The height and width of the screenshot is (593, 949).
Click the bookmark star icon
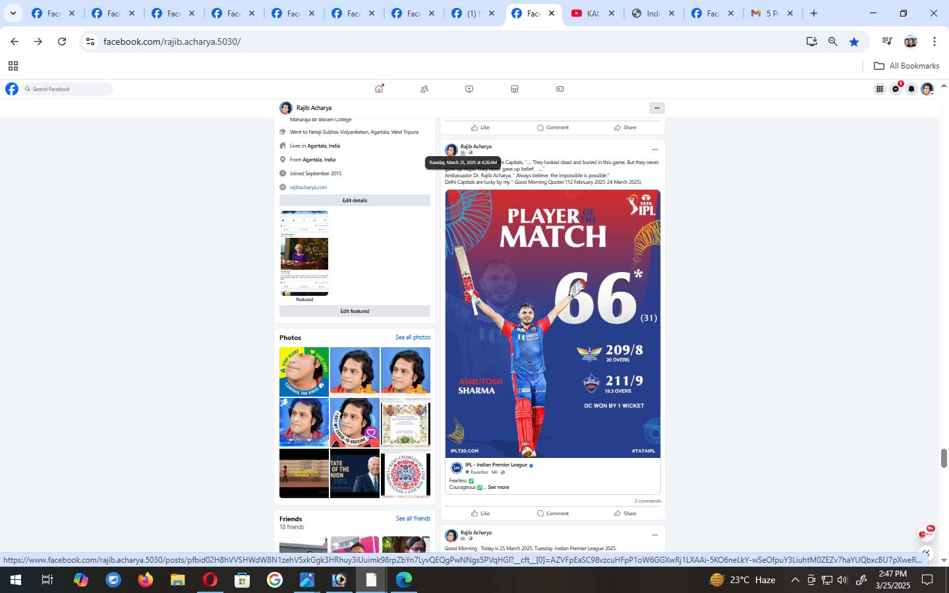[x=854, y=42]
